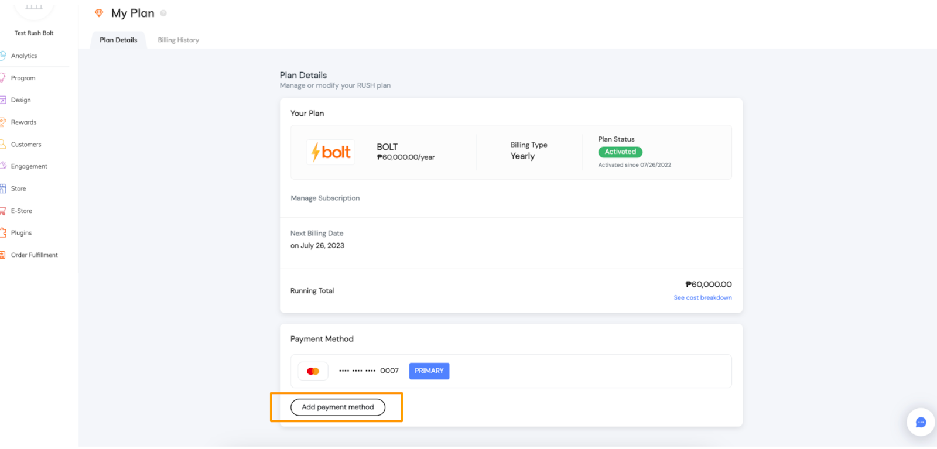Image resolution: width=937 pixels, height=449 pixels.
Task: Select the Design sidebar icon
Action: point(3,100)
